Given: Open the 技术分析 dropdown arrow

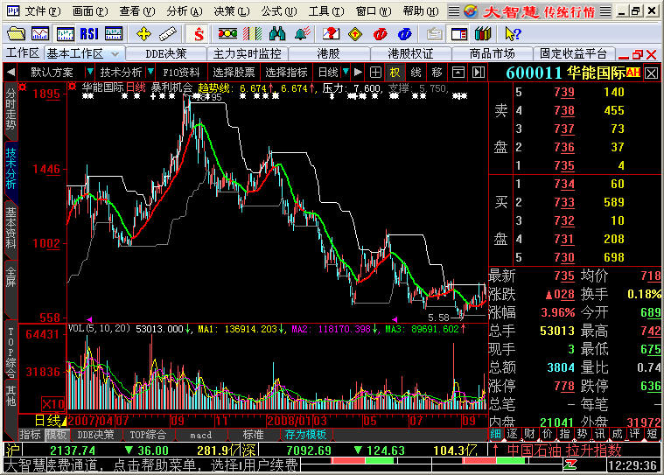Looking at the screenshot, I should pyautogui.click(x=150, y=72).
